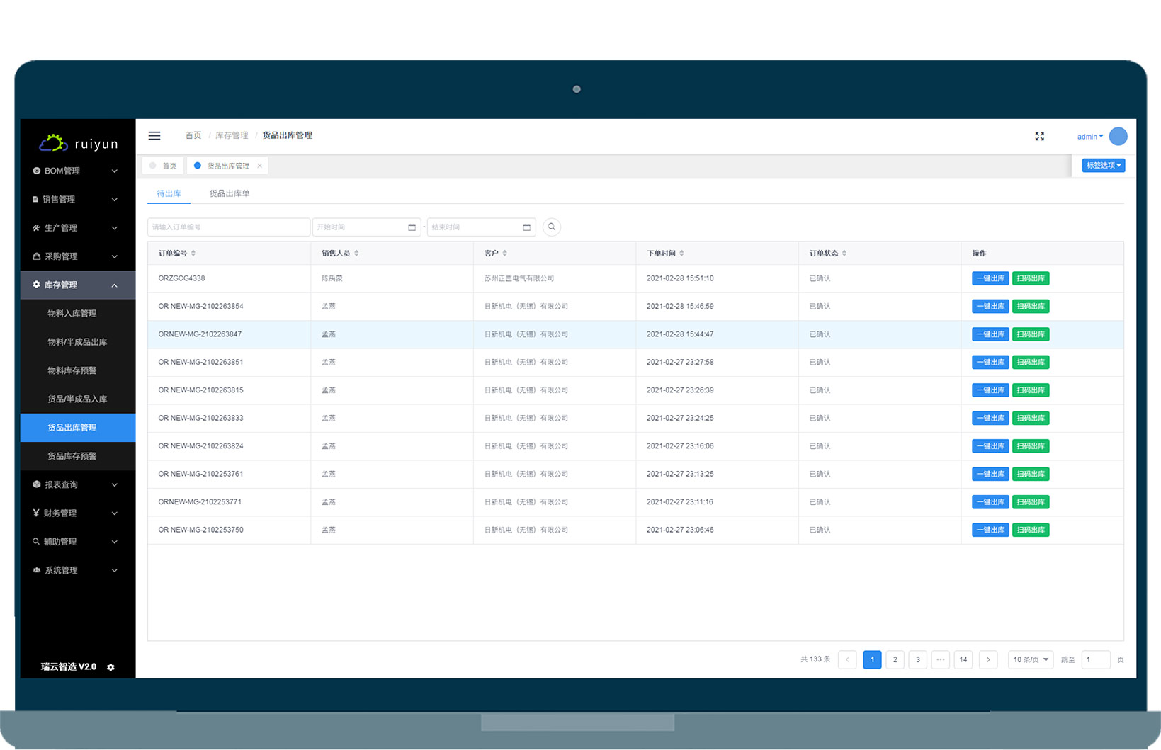Focus the 结束时间 date field

482,227
